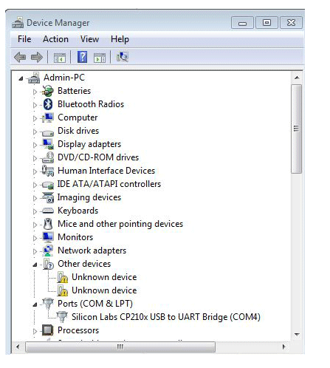Expand the Bluetooth Radios category
This screenshot has height=368, width=330.
[x=35, y=105]
